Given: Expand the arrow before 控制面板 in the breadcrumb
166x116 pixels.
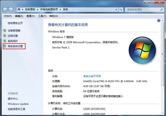Looking at the screenshot, I should coord(23,10).
